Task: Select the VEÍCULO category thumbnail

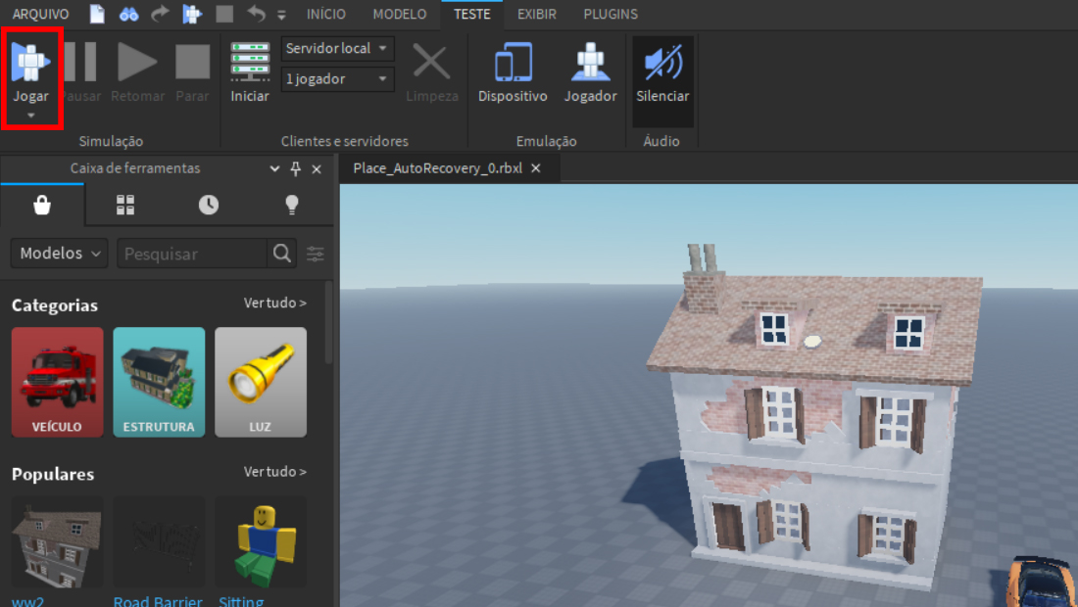Action: point(57,382)
